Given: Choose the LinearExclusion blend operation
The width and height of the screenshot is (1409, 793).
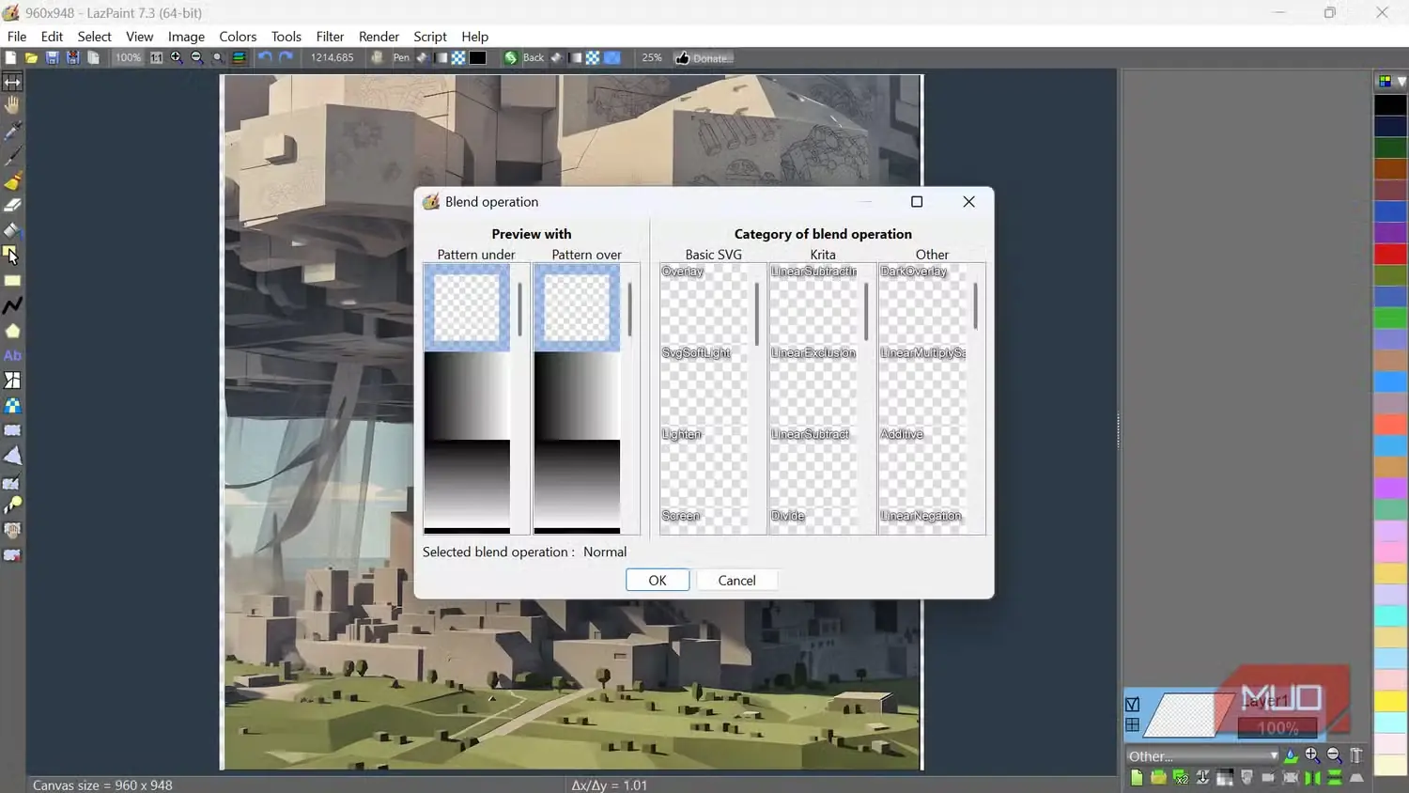Looking at the screenshot, I should 814,384.
